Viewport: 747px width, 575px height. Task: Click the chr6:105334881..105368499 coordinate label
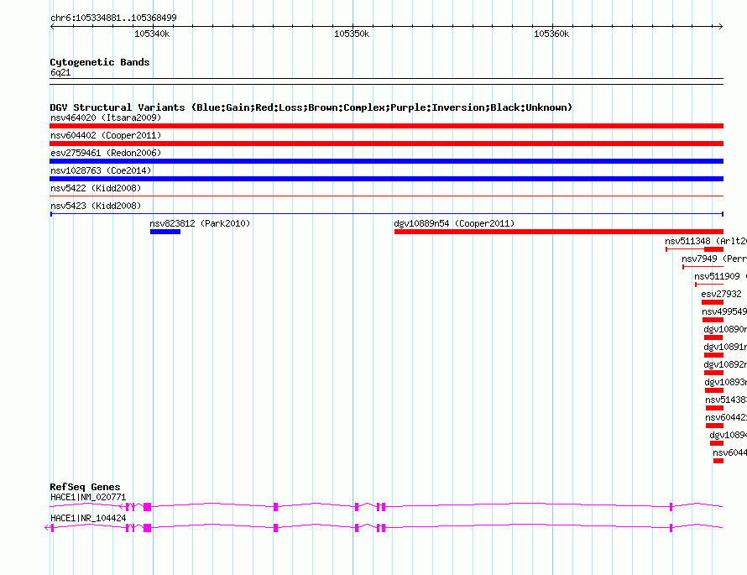point(113,18)
